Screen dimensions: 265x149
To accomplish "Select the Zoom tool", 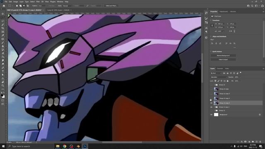I will (x=3, y=86).
